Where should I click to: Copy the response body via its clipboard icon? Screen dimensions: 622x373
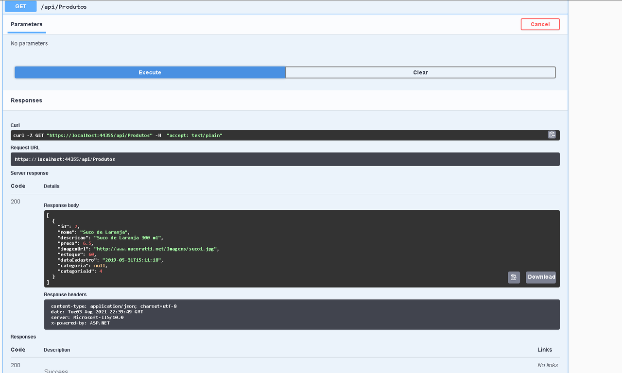tap(514, 277)
